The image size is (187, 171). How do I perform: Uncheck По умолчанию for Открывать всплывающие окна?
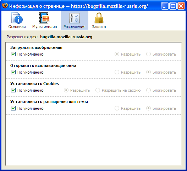click(13, 72)
